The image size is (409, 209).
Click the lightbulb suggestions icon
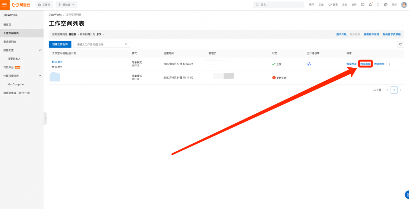click(x=378, y=5)
